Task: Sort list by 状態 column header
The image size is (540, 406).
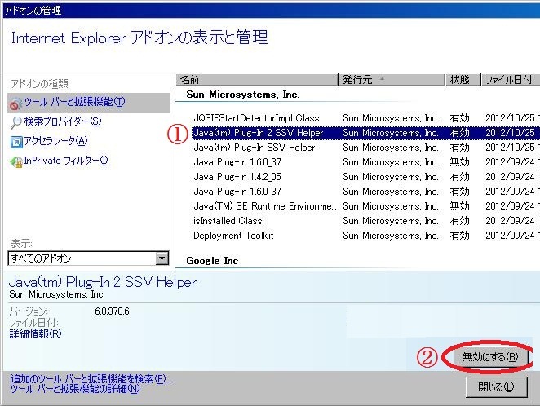Action: (462, 80)
